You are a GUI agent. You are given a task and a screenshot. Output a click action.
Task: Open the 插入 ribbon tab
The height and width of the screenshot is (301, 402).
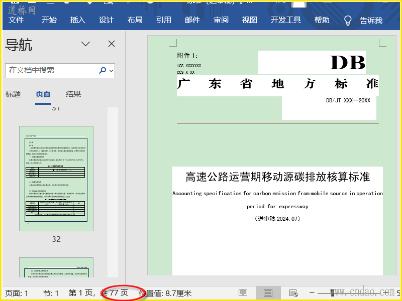click(x=78, y=20)
